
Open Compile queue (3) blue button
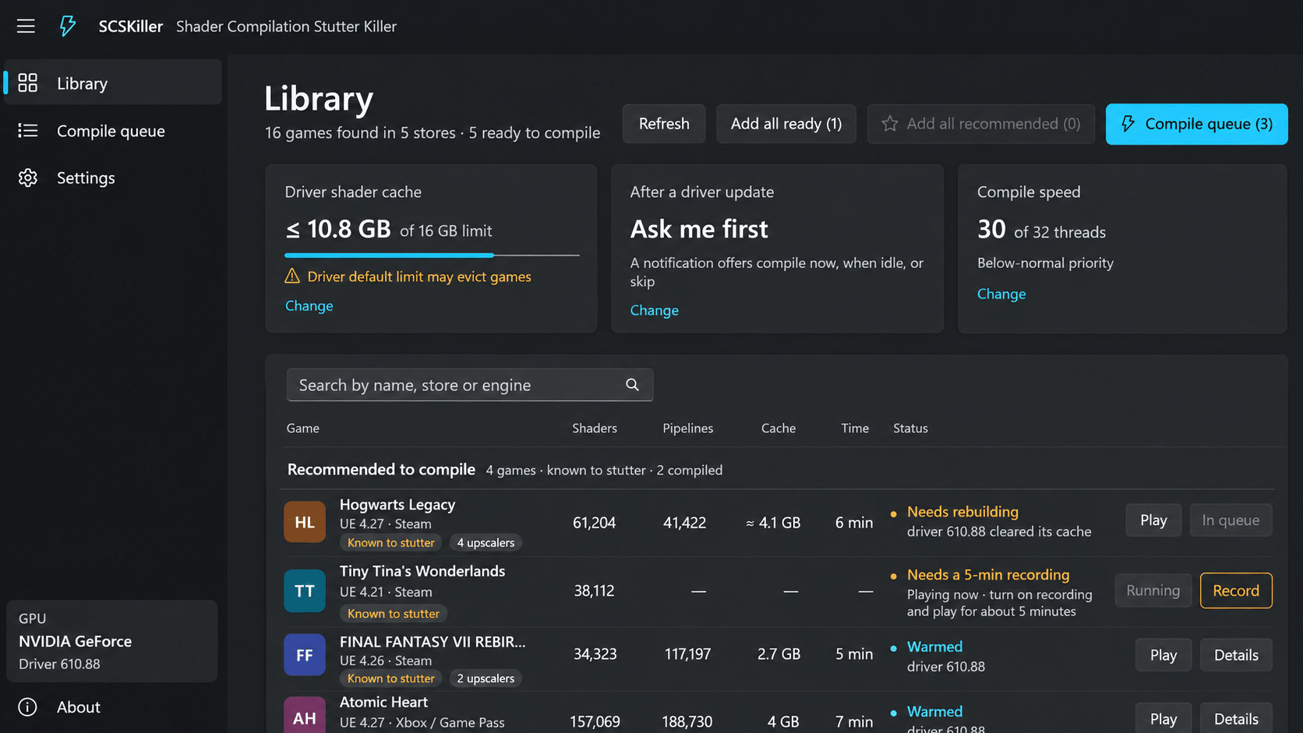(x=1196, y=124)
